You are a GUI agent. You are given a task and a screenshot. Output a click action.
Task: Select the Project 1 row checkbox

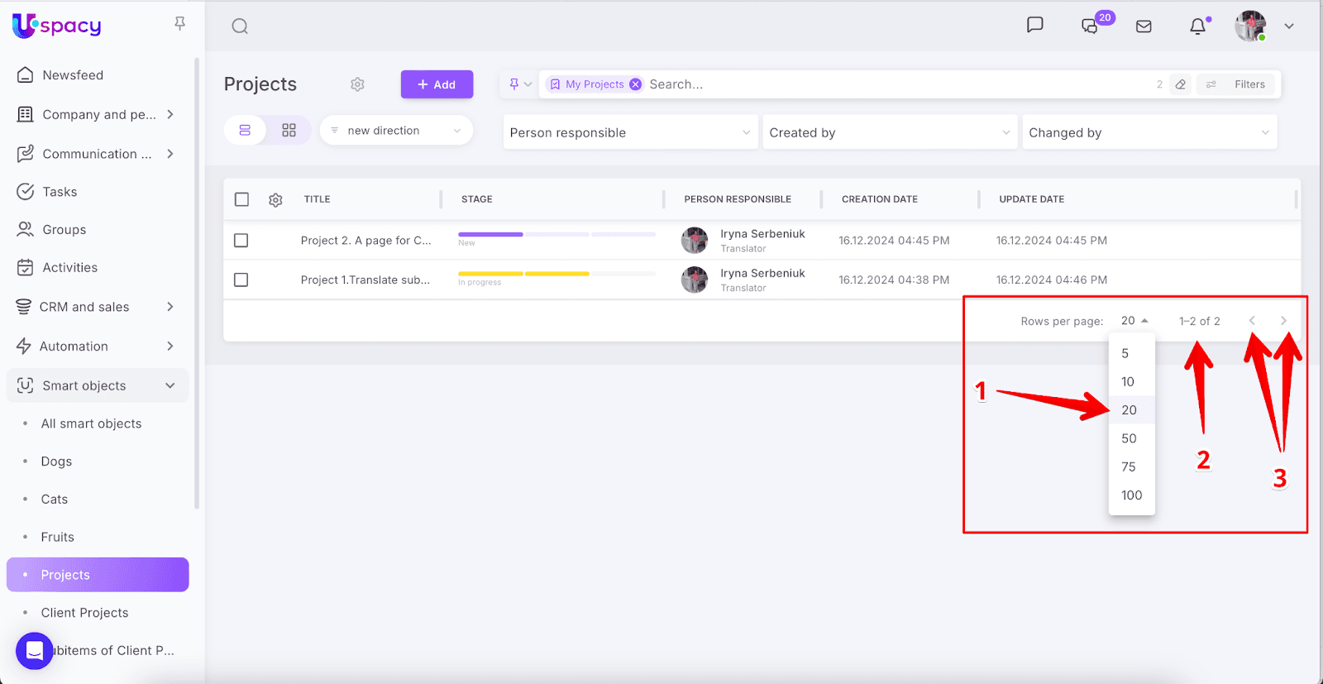point(241,280)
